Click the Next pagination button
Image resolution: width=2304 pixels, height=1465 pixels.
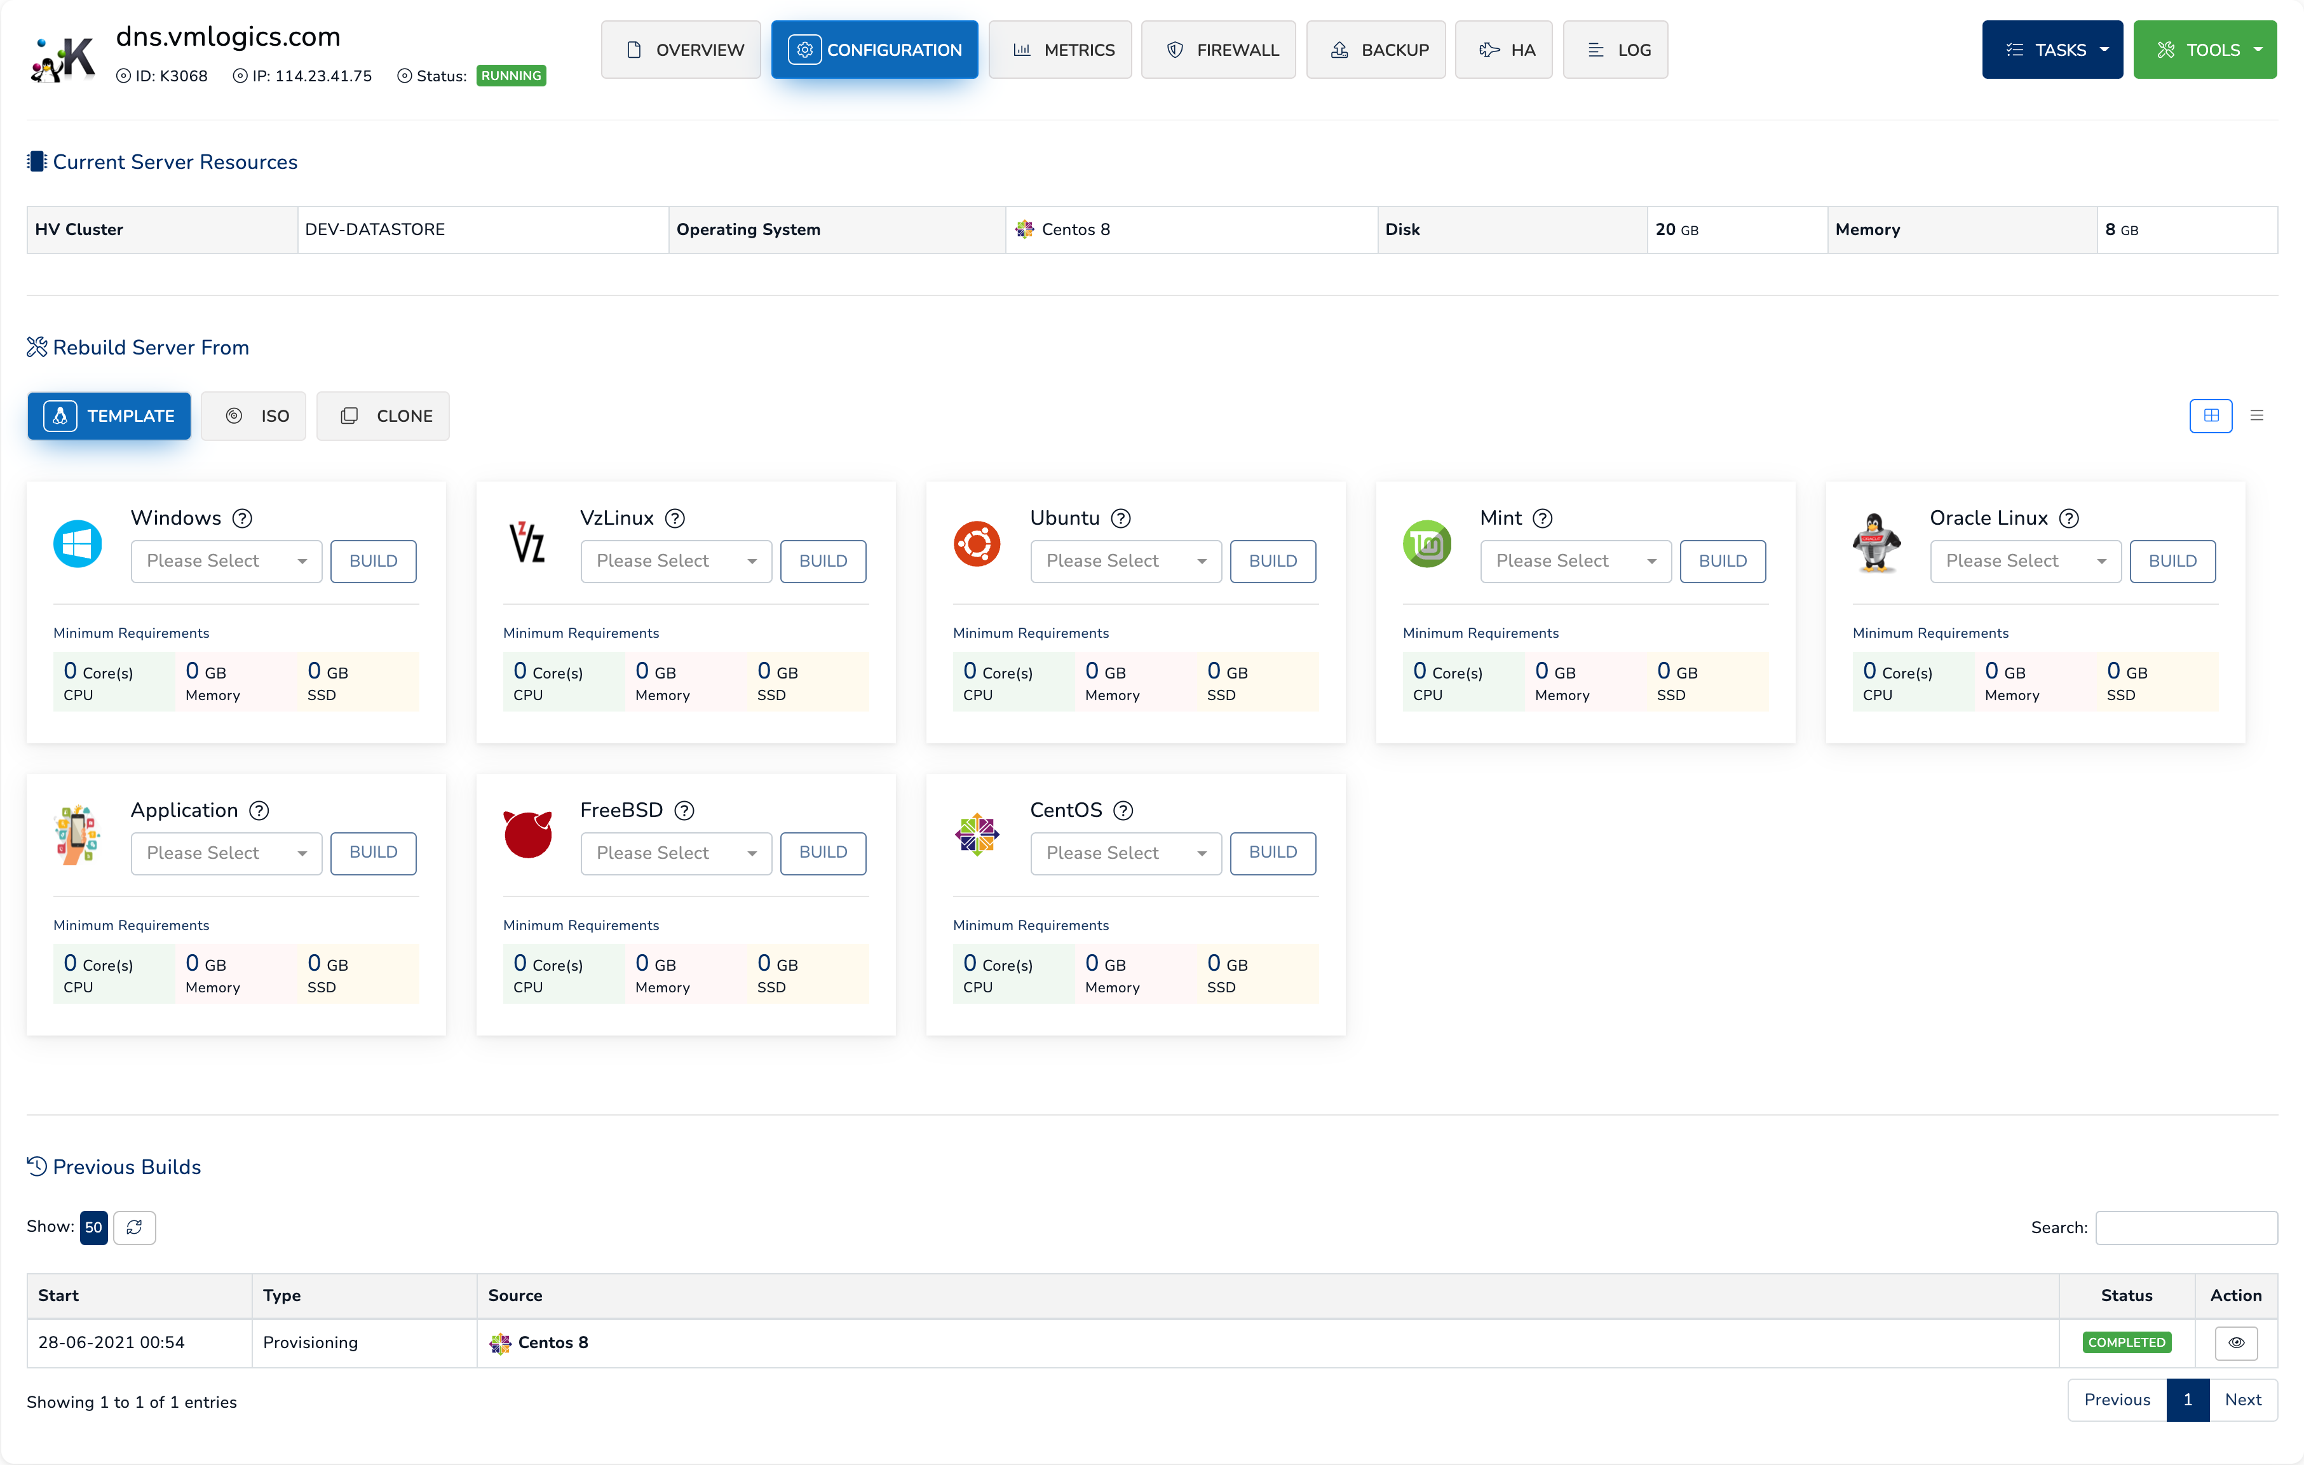(2243, 1399)
